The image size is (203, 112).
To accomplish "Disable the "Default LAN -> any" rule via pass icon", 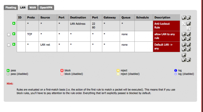I will coord(14,44).
